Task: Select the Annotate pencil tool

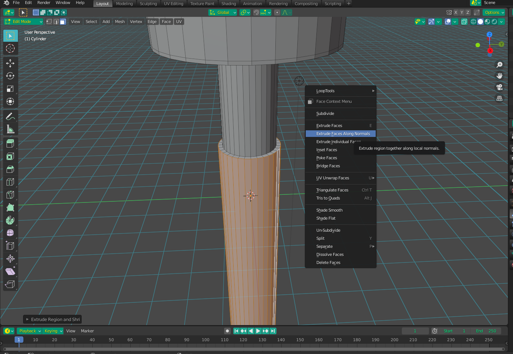Action: (10, 116)
